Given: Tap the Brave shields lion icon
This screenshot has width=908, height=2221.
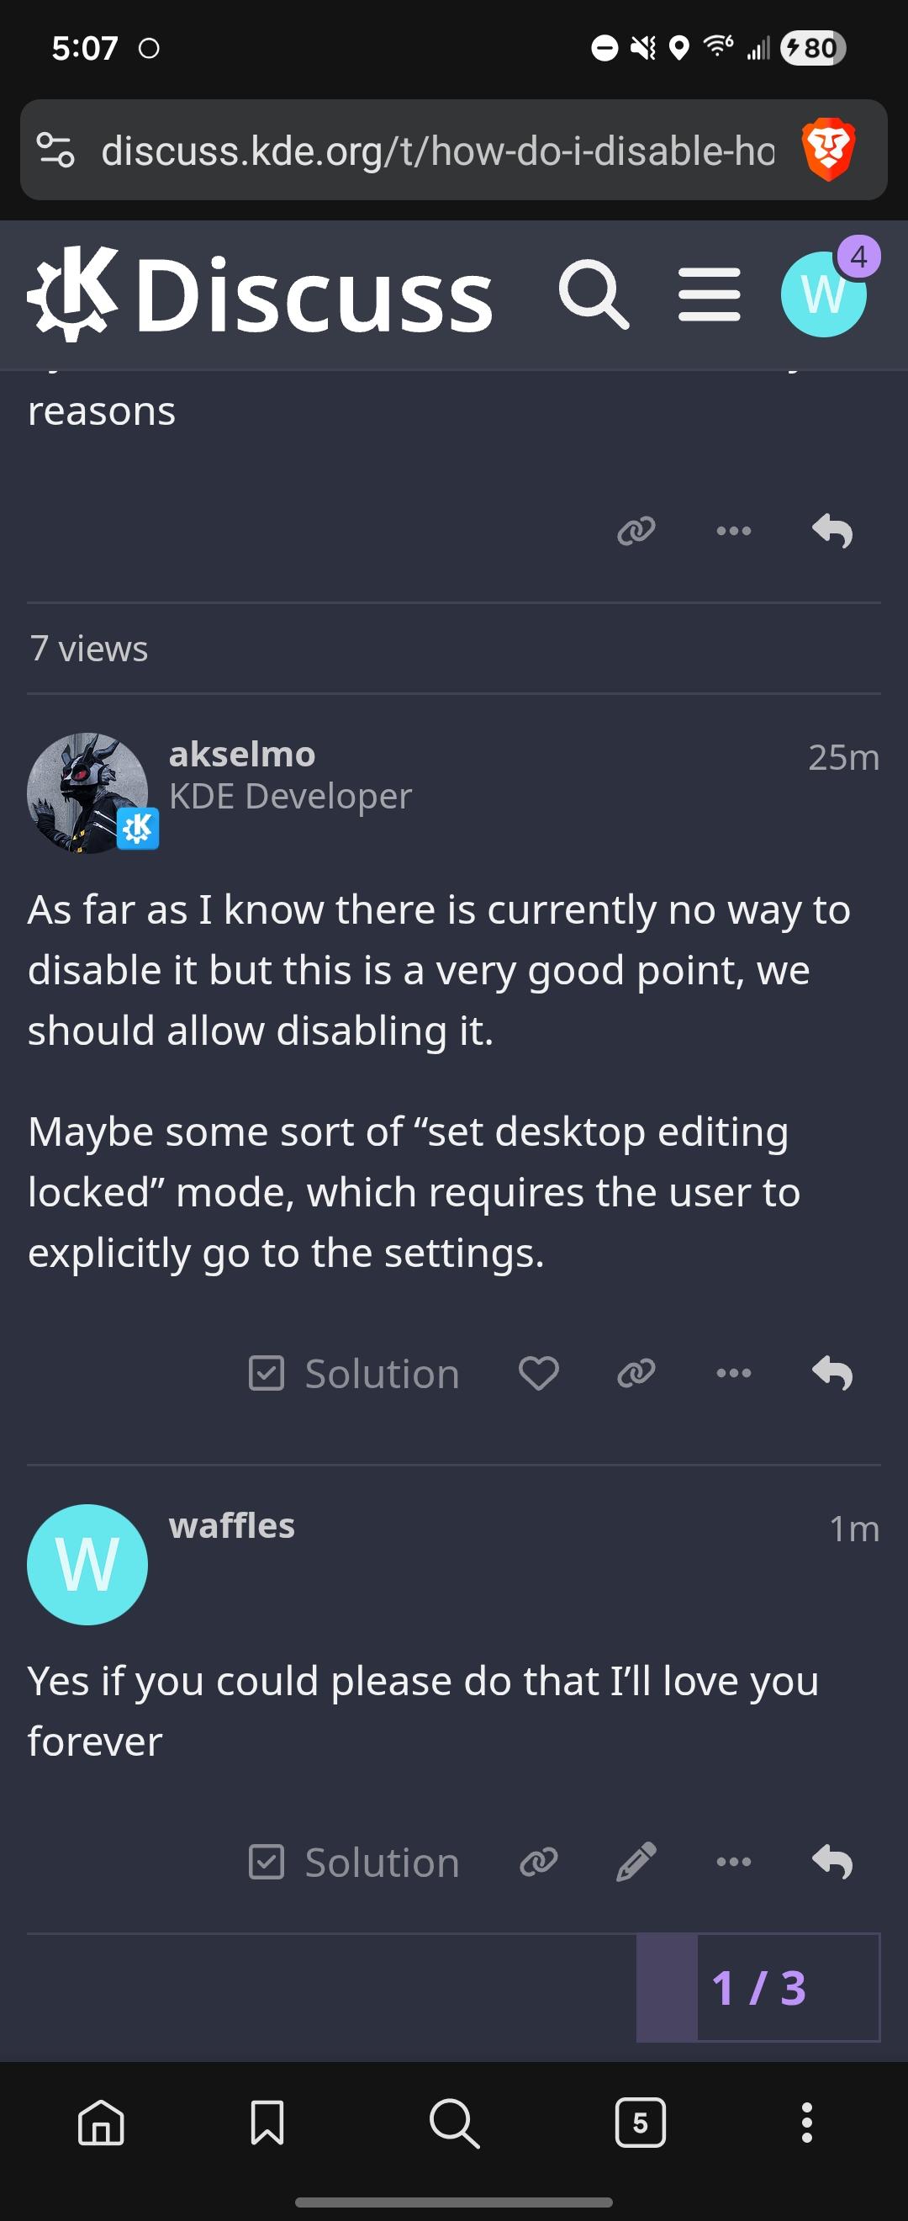Looking at the screenshot, I should 828,150.
